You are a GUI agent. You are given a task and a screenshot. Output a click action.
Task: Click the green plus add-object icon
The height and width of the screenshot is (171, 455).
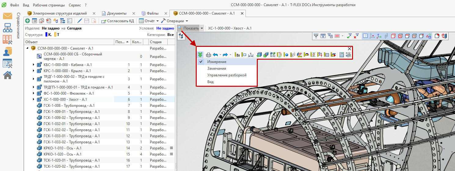[27, 21]
